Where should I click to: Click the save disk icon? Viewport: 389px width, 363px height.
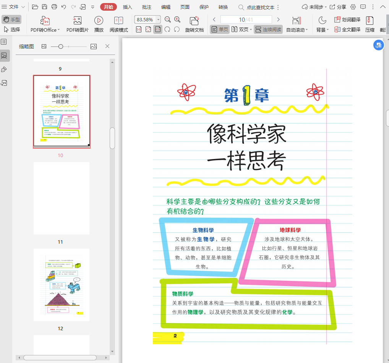click(x=44, y=7)
